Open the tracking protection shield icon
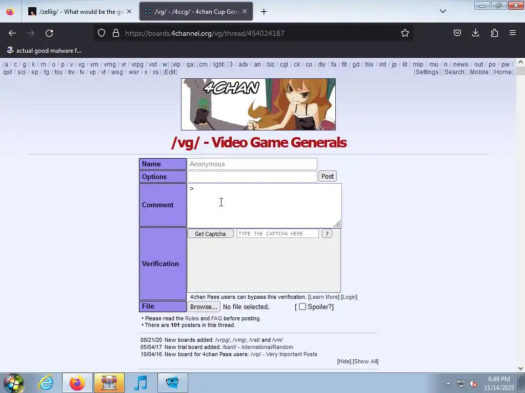525x393 pixels. tap(102, 33)
